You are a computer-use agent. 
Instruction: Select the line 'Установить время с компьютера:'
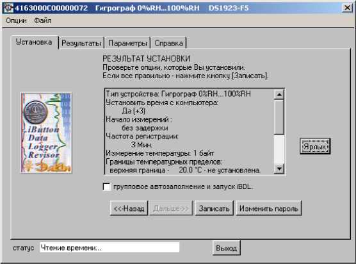pyautogui.click(x=162, y=103)
